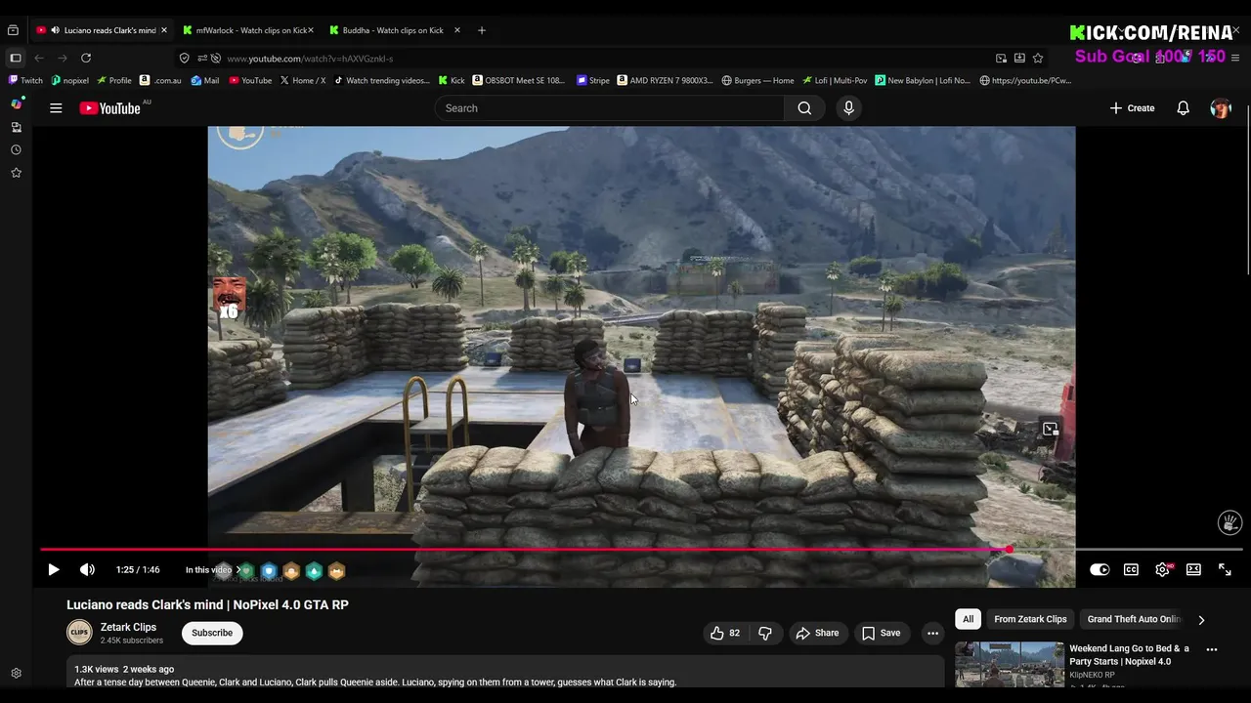This screenshot has height=703, width=1251.
Task: Open YouTube notifications bell
Action: [1183, 108]
